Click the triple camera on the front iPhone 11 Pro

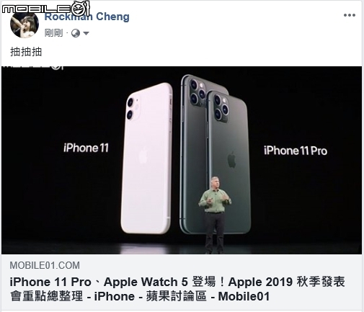pos(221,107)
